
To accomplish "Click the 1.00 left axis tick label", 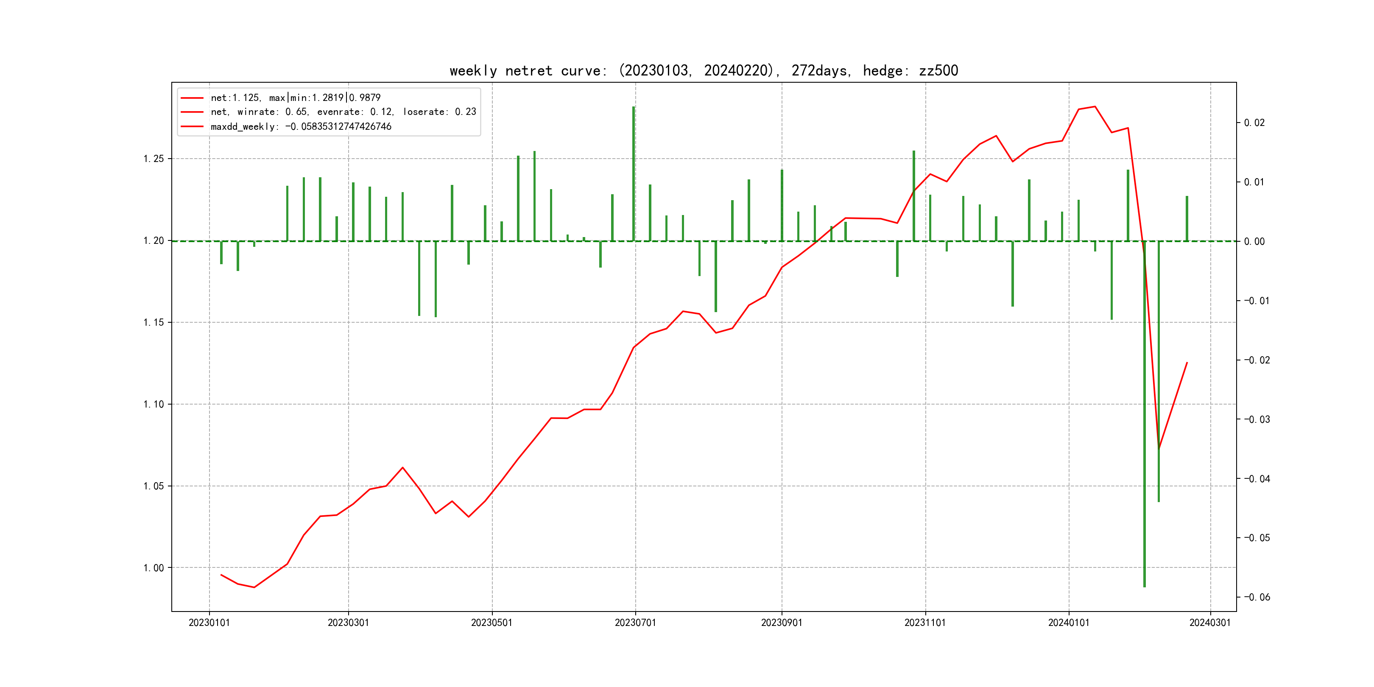I will 154,568.
